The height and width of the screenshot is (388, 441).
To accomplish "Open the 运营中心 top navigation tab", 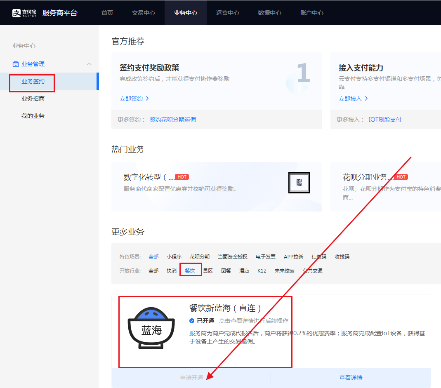I will [228, 13].
